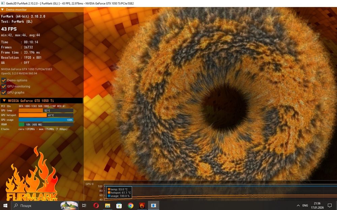This screenshot has height=210, width=337.
Task: Open File Explorer from the taskbar
Action: click(108, 206)
